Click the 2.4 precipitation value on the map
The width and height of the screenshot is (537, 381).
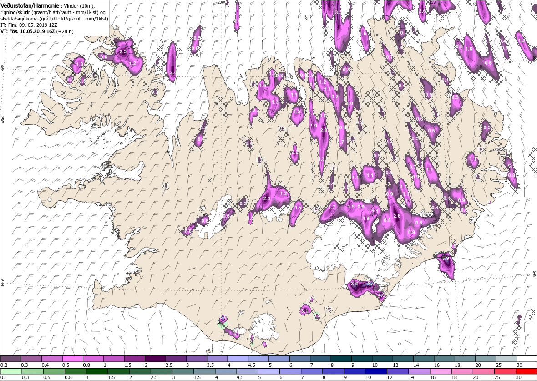click(x=267, y=199)
